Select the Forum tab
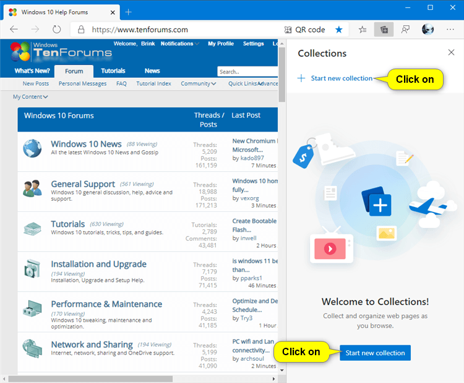464x383 pixels. pos(74,71)
